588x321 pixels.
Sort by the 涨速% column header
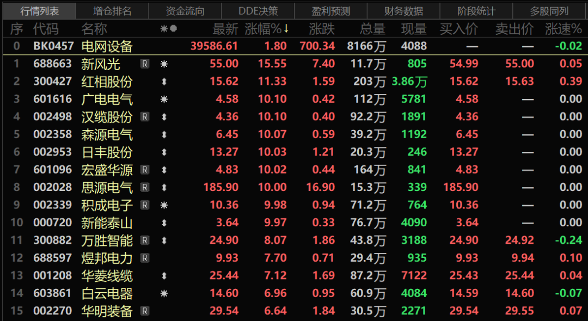point(563,29)
